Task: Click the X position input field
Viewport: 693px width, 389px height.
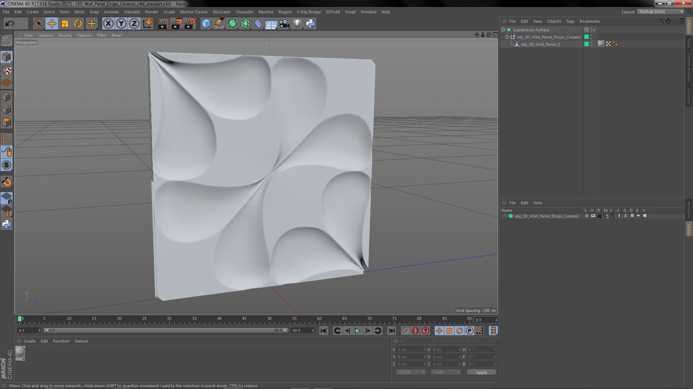Action: coord(411,350)
